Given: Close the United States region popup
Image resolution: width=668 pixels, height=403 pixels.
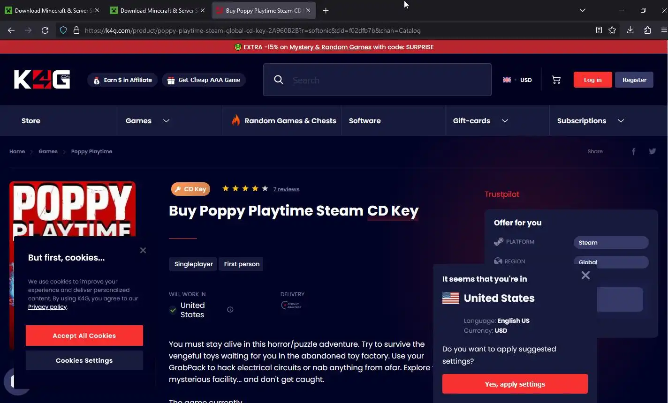Looking at the screenshot, I should pos(585,275).
